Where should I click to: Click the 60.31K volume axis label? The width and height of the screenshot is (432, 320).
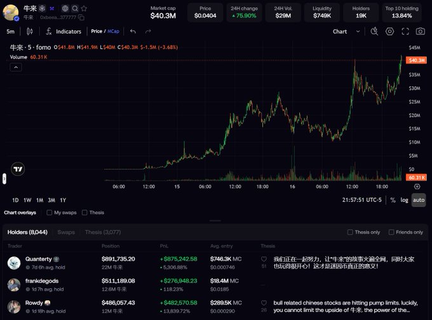(x=417, y=177)
